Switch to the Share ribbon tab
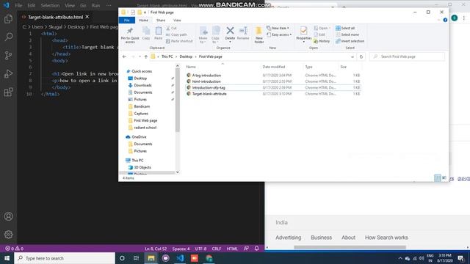This screenshot has height=264, width=470. click(161, 20)
